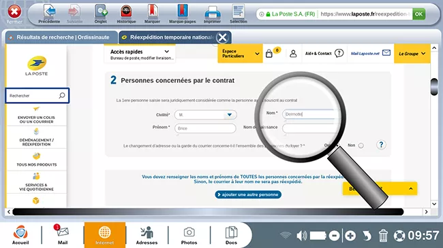The width and height of the screenshot is (443, 248).
Task: Expand the Espace Particuliers dropdown
Action: click(240, 54)
